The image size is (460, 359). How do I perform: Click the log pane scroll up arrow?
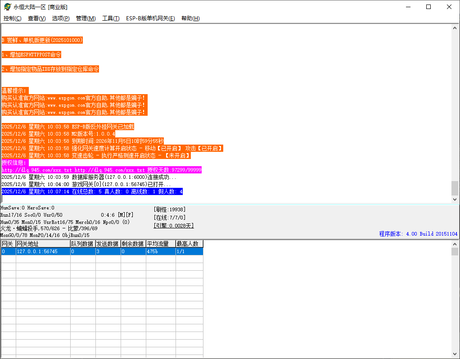click(x=455, y=28)
